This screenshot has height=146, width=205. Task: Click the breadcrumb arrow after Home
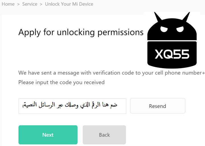tap(18, 4)
